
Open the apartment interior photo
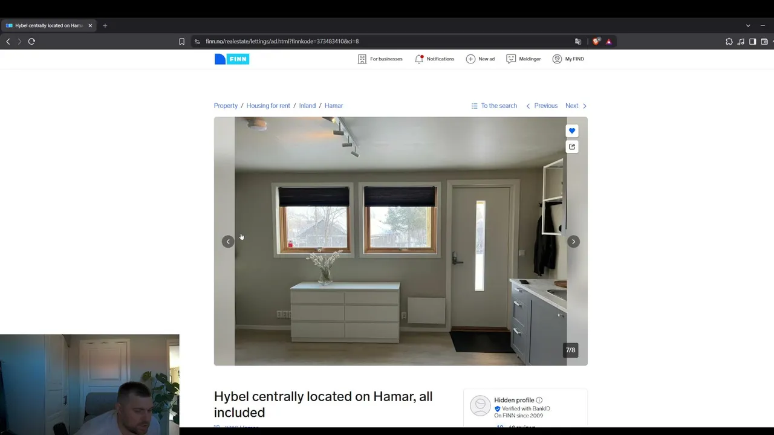coord(400,241)
